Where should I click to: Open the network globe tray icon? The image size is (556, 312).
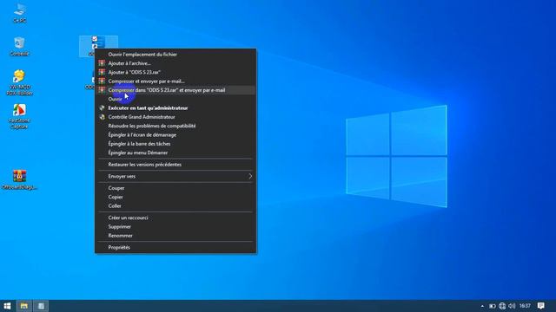coord(502,306)
